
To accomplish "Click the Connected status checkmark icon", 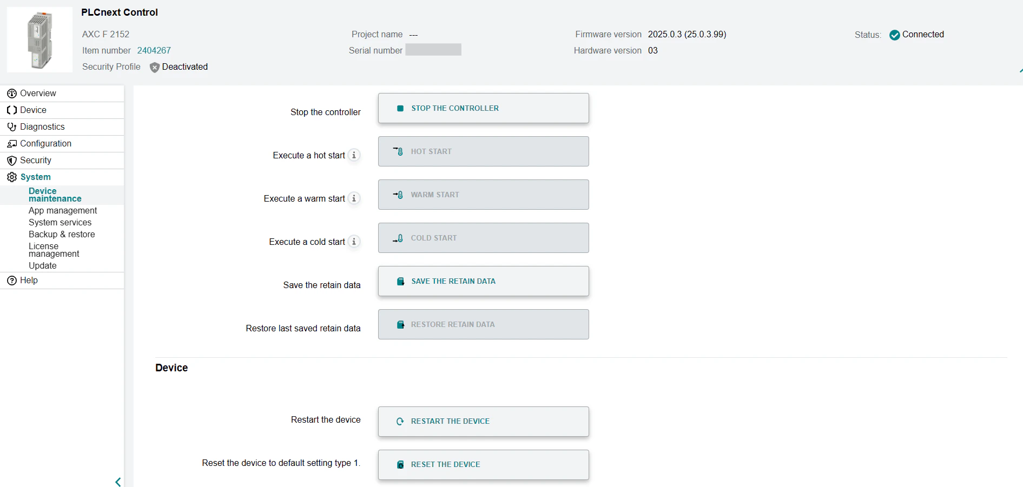I will [895, 35].
